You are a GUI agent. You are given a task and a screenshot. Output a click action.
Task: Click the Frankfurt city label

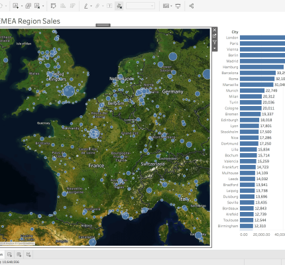pos(230,167)
